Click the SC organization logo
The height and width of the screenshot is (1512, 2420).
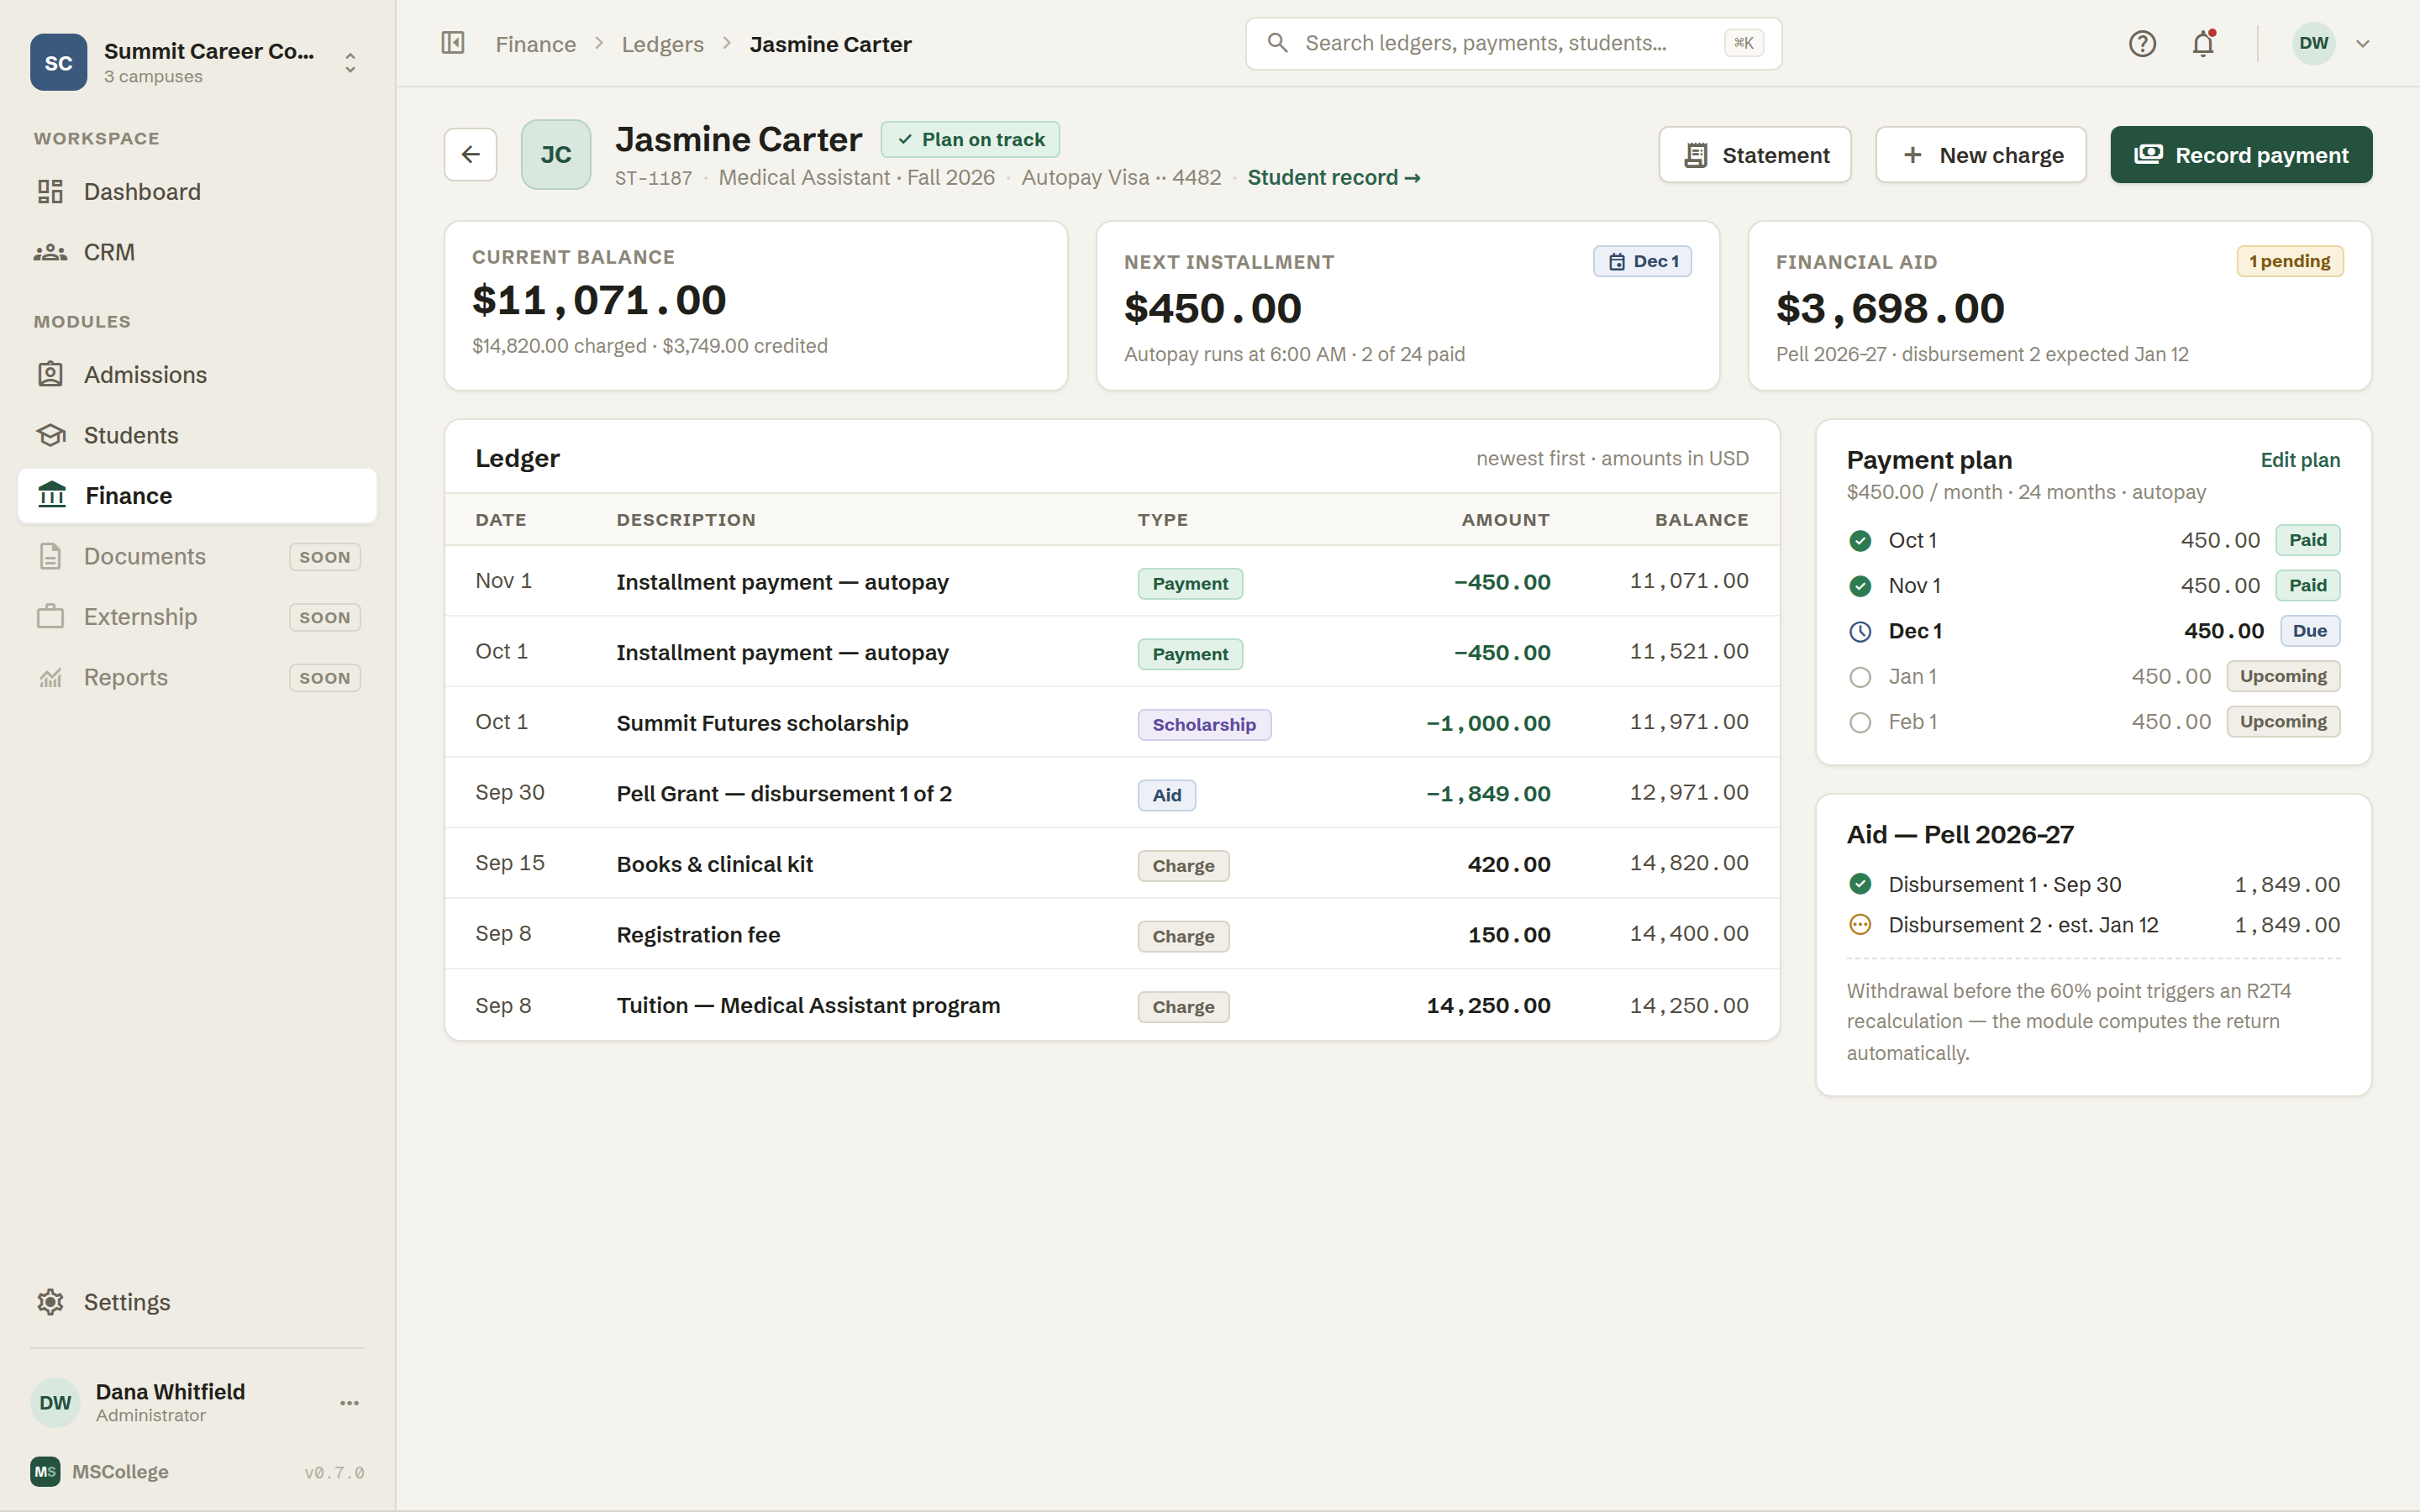[x=58, y=62]
